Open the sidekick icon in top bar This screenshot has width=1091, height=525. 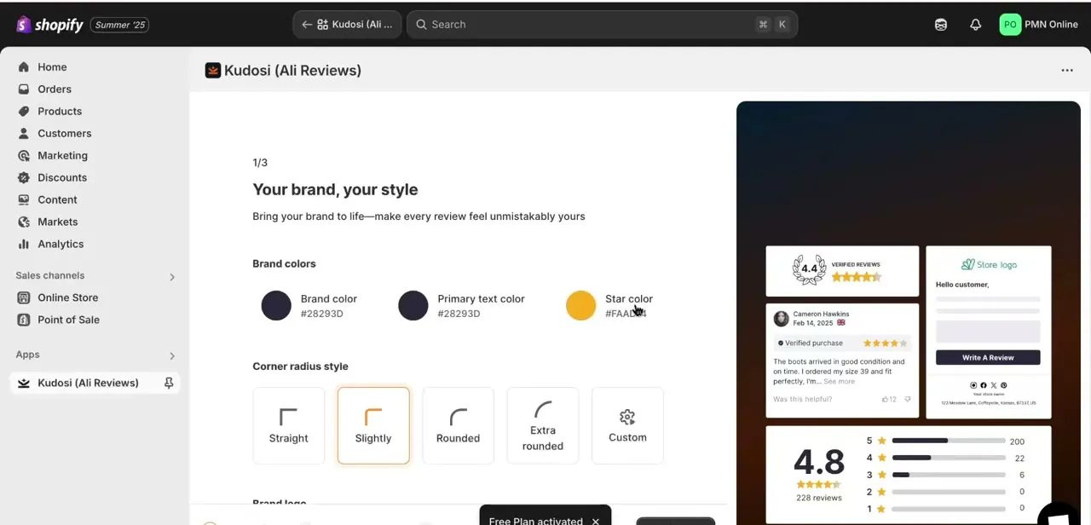pos(941,25)
